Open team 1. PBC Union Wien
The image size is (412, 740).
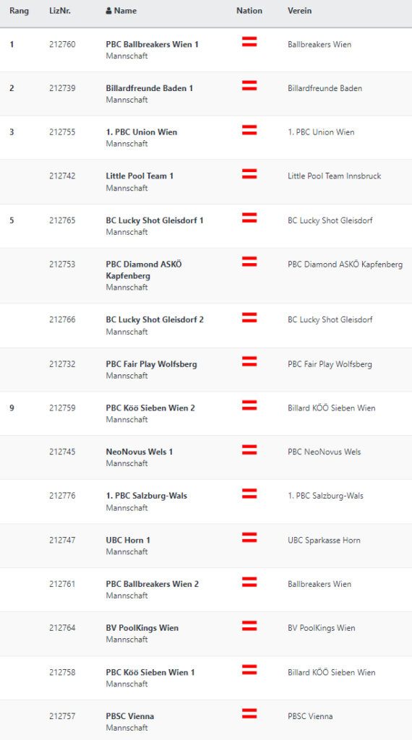(142, 132)
